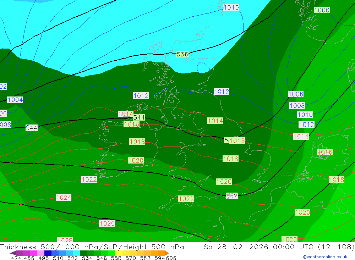The image size is (355, 260).
Task: Click the '1006' label on green background
Action: coord(322,10)
